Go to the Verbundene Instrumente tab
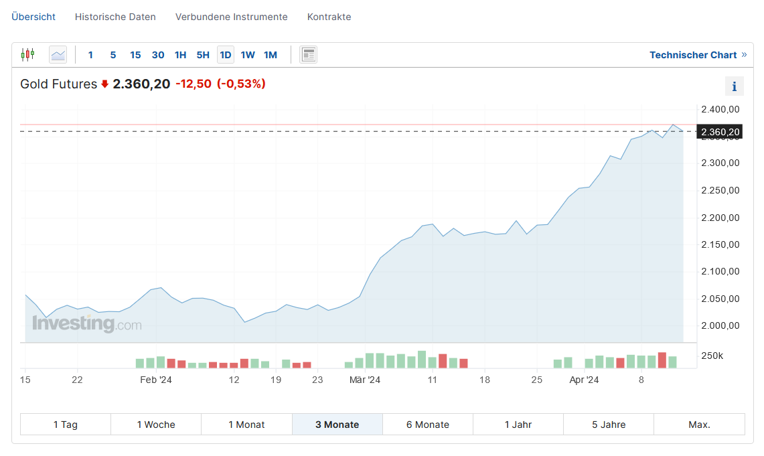This screenshot has width=764, height=456. [232, 17]
